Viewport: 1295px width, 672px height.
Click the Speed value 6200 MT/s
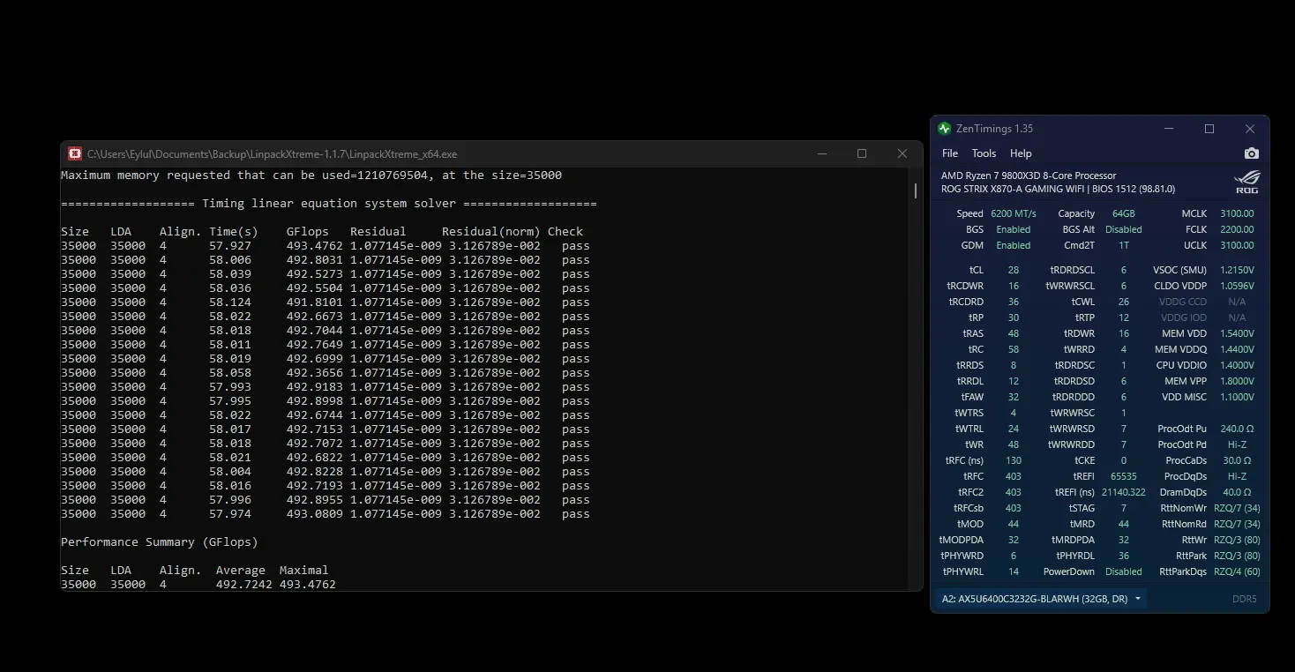click(1014, 213)
